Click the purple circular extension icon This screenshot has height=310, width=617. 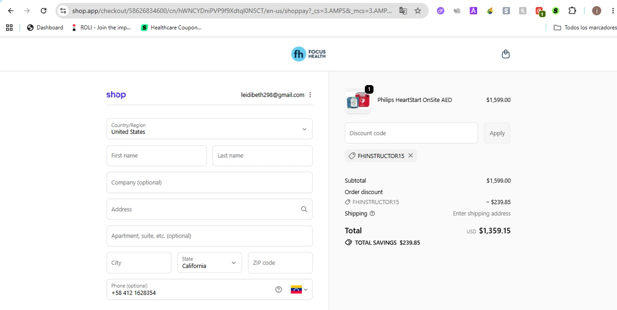pyautogui.click(x=441, y=11)
